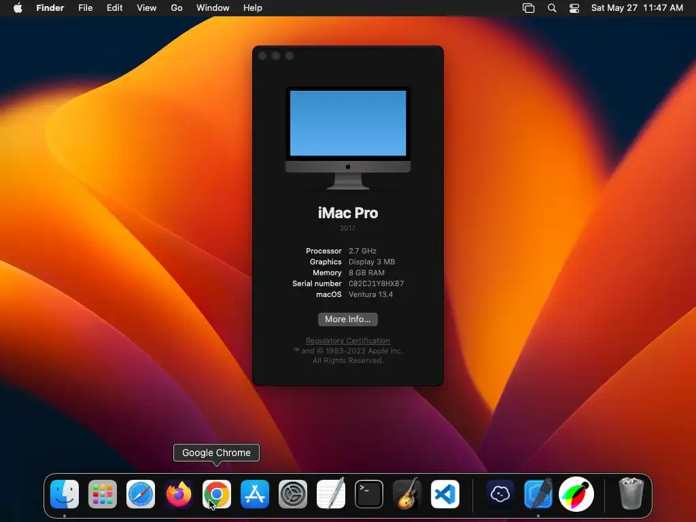Open the Trash in the Dock
This screenshot has height=522, width=696.
[x=631, y=493]
